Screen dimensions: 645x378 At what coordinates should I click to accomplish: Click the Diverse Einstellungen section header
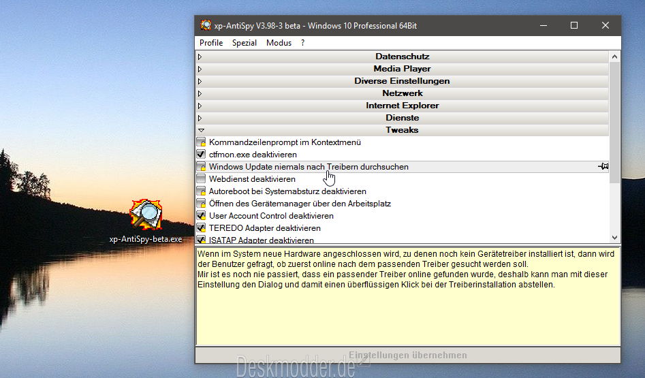coord(403,81)
